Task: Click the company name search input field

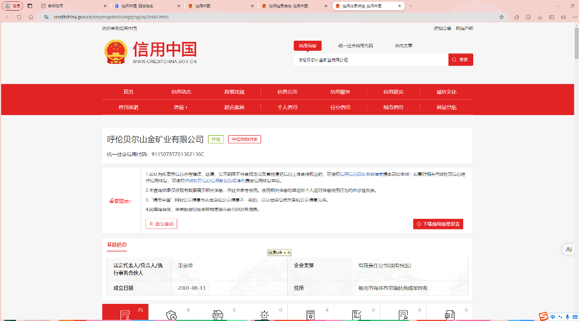Action: [x=371, y=60]
